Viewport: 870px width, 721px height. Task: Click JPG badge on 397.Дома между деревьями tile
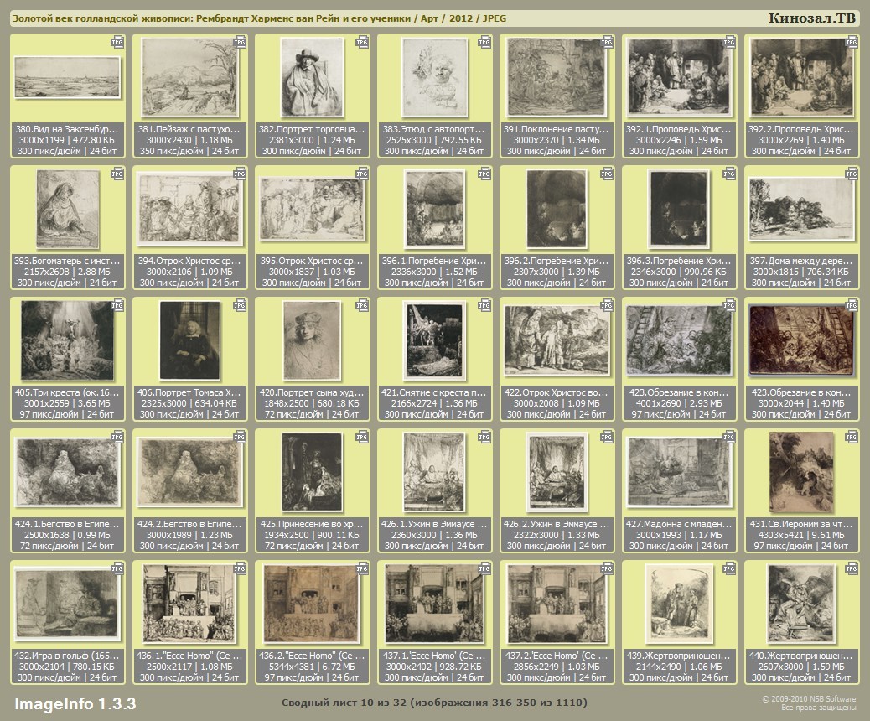[851, 174]
